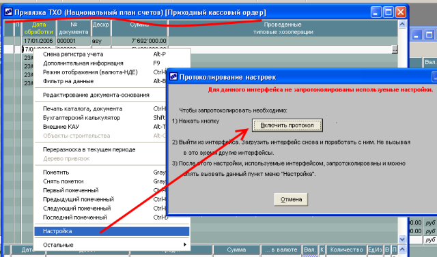Click the 'Отмена' button
The height and width of the screenshot is (257, 437).
point(291,200)
